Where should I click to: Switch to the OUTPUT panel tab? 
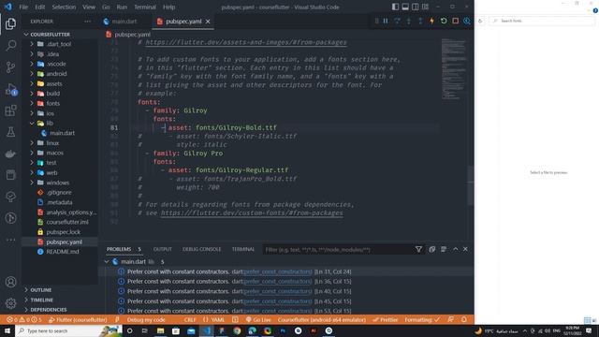click(x=162, y=249)
